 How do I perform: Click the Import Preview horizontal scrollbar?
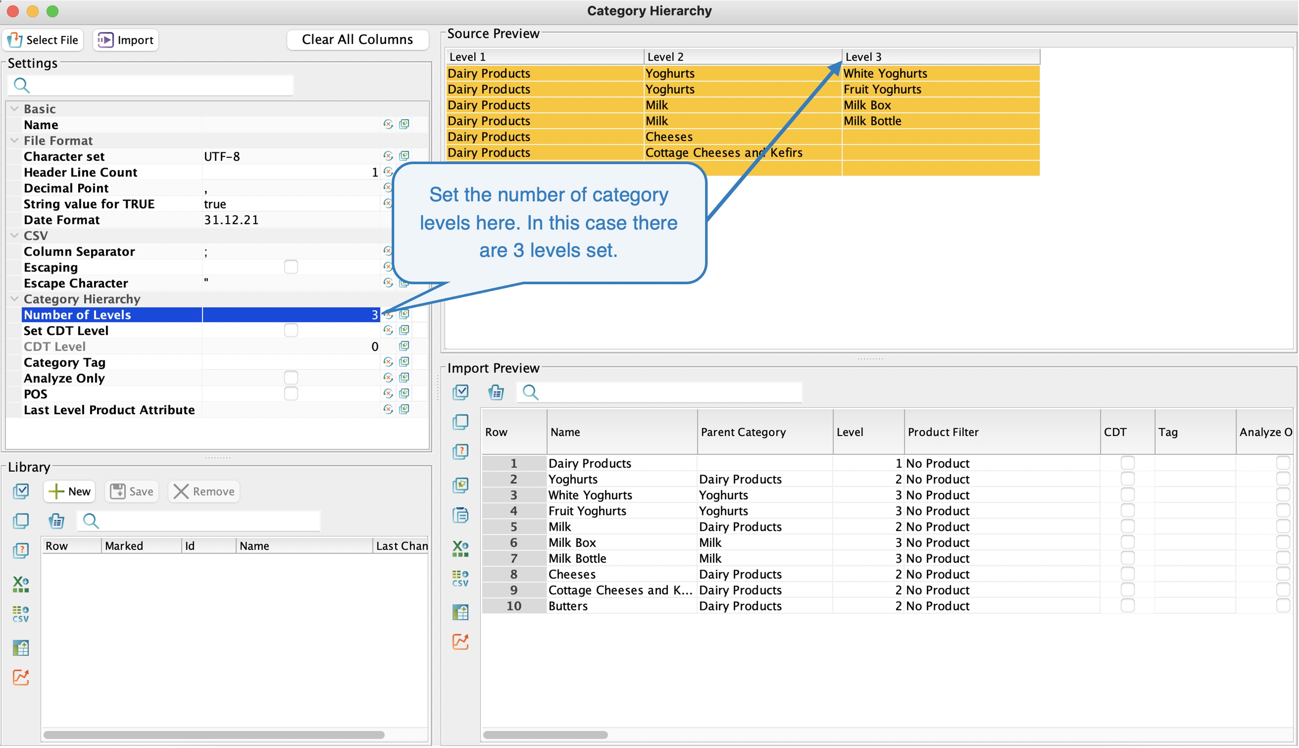(546, 735)
